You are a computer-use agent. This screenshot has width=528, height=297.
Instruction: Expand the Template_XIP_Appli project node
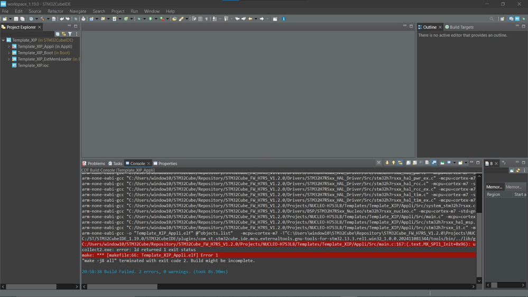pyautogui.click(x=9, y=47)
